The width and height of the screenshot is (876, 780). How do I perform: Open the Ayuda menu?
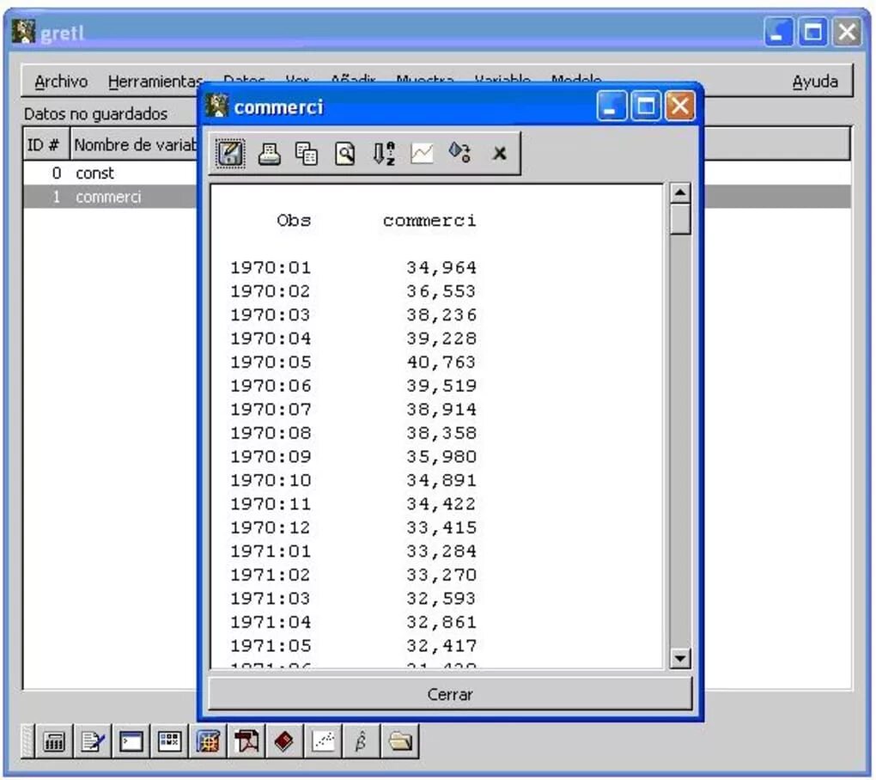(x=815, y=82)
